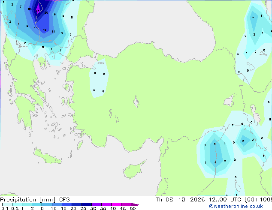Screen dimensions: 272x210
Task: Click the '20' value beside the peak
Action: [46, 13]
